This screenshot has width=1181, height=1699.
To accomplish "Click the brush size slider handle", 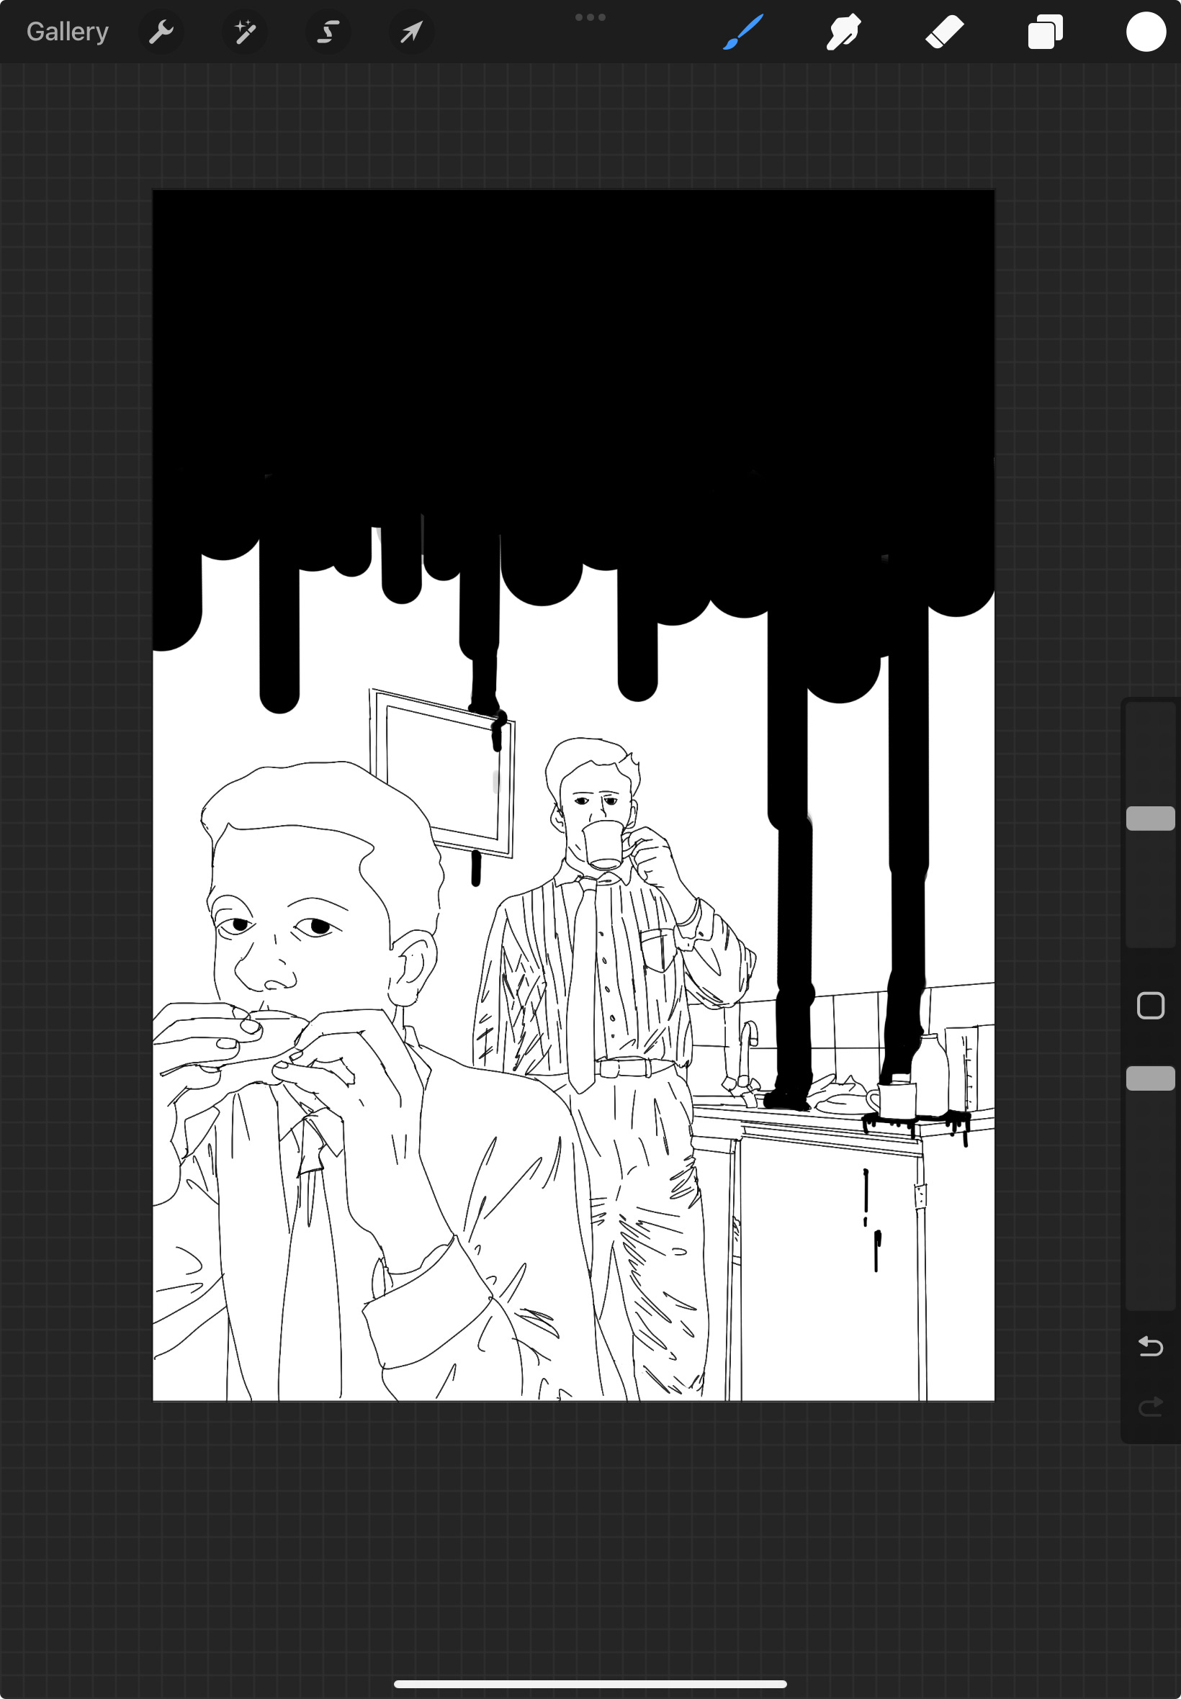I will coord(1150,818).
